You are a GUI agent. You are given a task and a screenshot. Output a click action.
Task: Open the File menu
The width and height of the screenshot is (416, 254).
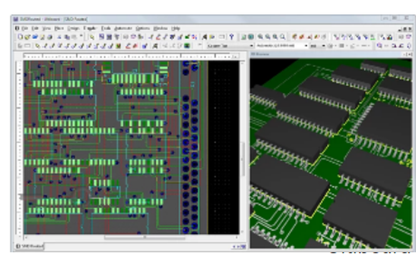(x=25, y=28)
